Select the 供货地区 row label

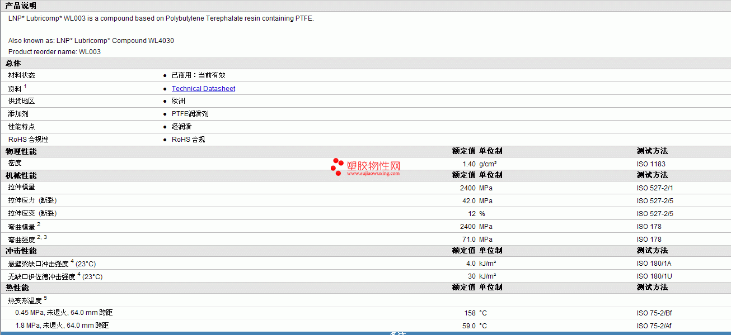click(22, 101)
